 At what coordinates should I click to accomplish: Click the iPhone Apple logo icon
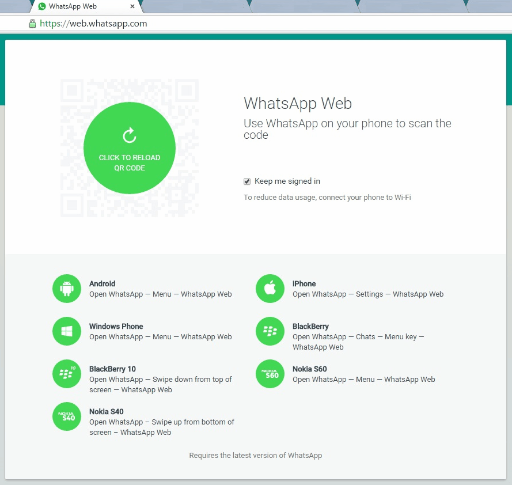point(270,289)
